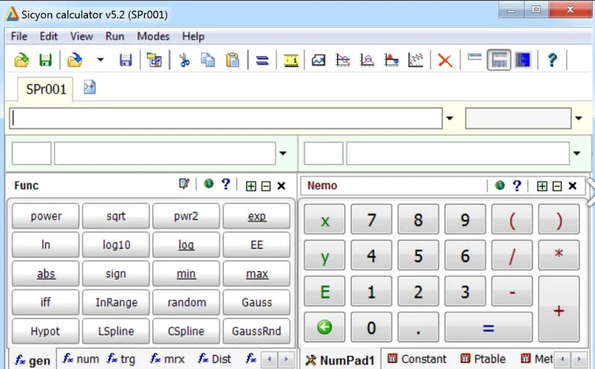Open the Run menu
595x369 pixels.
114,37
